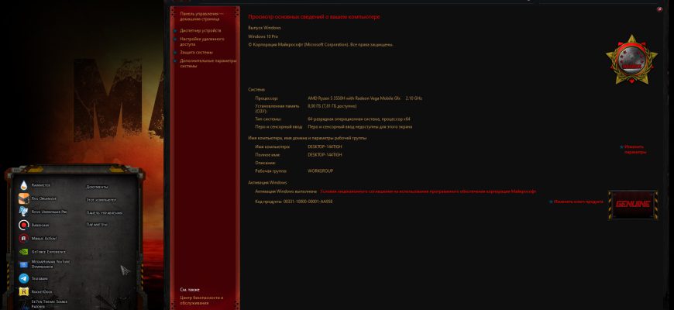Image resolution: width=674 pixels, height=310 pixels.
Task: Open Настройка удаленного доступа link
Action: click(x=202, y=41)
